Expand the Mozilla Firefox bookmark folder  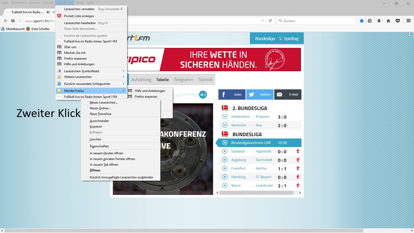pos(91,91)
